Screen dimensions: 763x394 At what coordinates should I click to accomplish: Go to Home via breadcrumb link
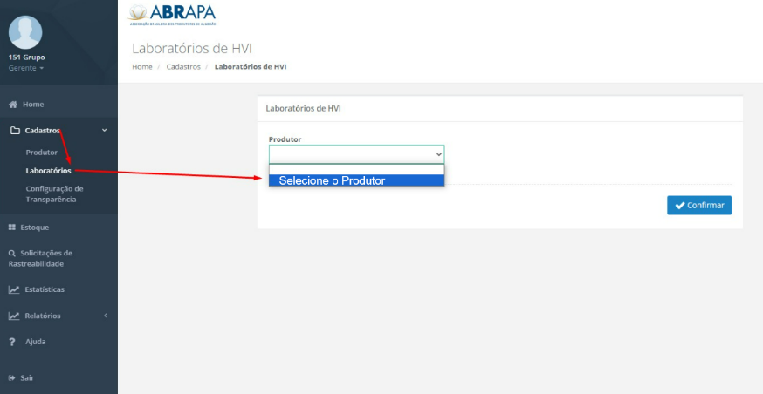click(x=141, y=67)
